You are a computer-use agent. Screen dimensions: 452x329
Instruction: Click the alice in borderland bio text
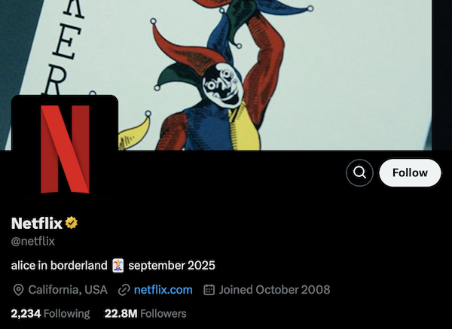(59, 265)
